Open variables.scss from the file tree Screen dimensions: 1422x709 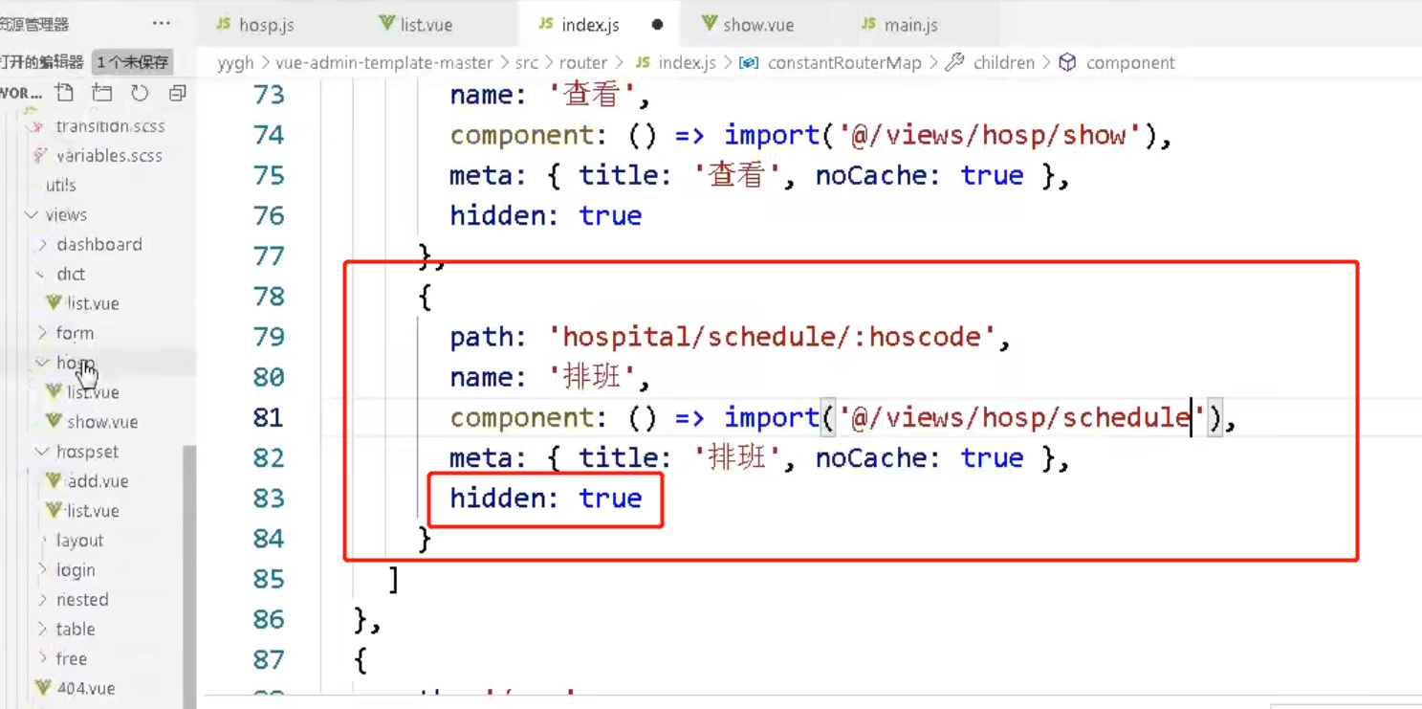pyautogui.click(x=109, y=156)
